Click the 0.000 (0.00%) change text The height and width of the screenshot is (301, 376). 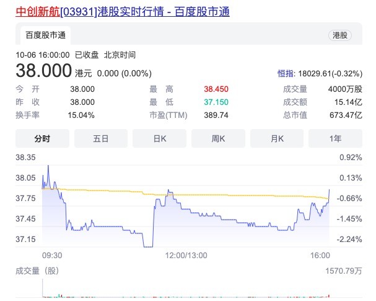pyautogui.click(x=125, y=73)
